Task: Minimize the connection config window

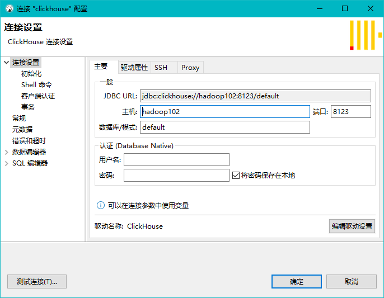Action: click(x=319, y=9)
